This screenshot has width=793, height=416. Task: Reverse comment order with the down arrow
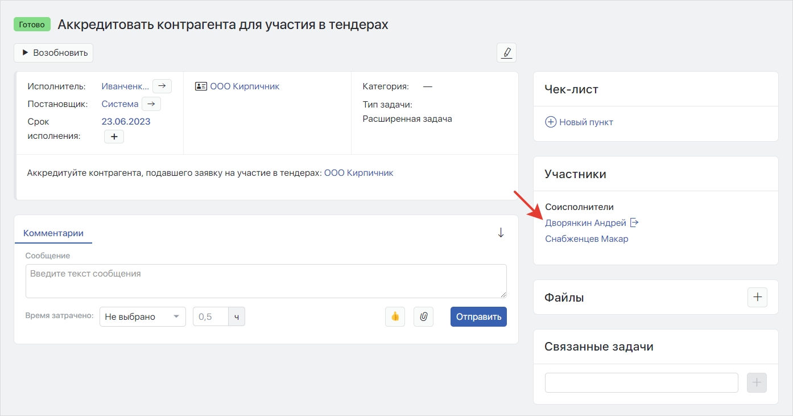501,233
